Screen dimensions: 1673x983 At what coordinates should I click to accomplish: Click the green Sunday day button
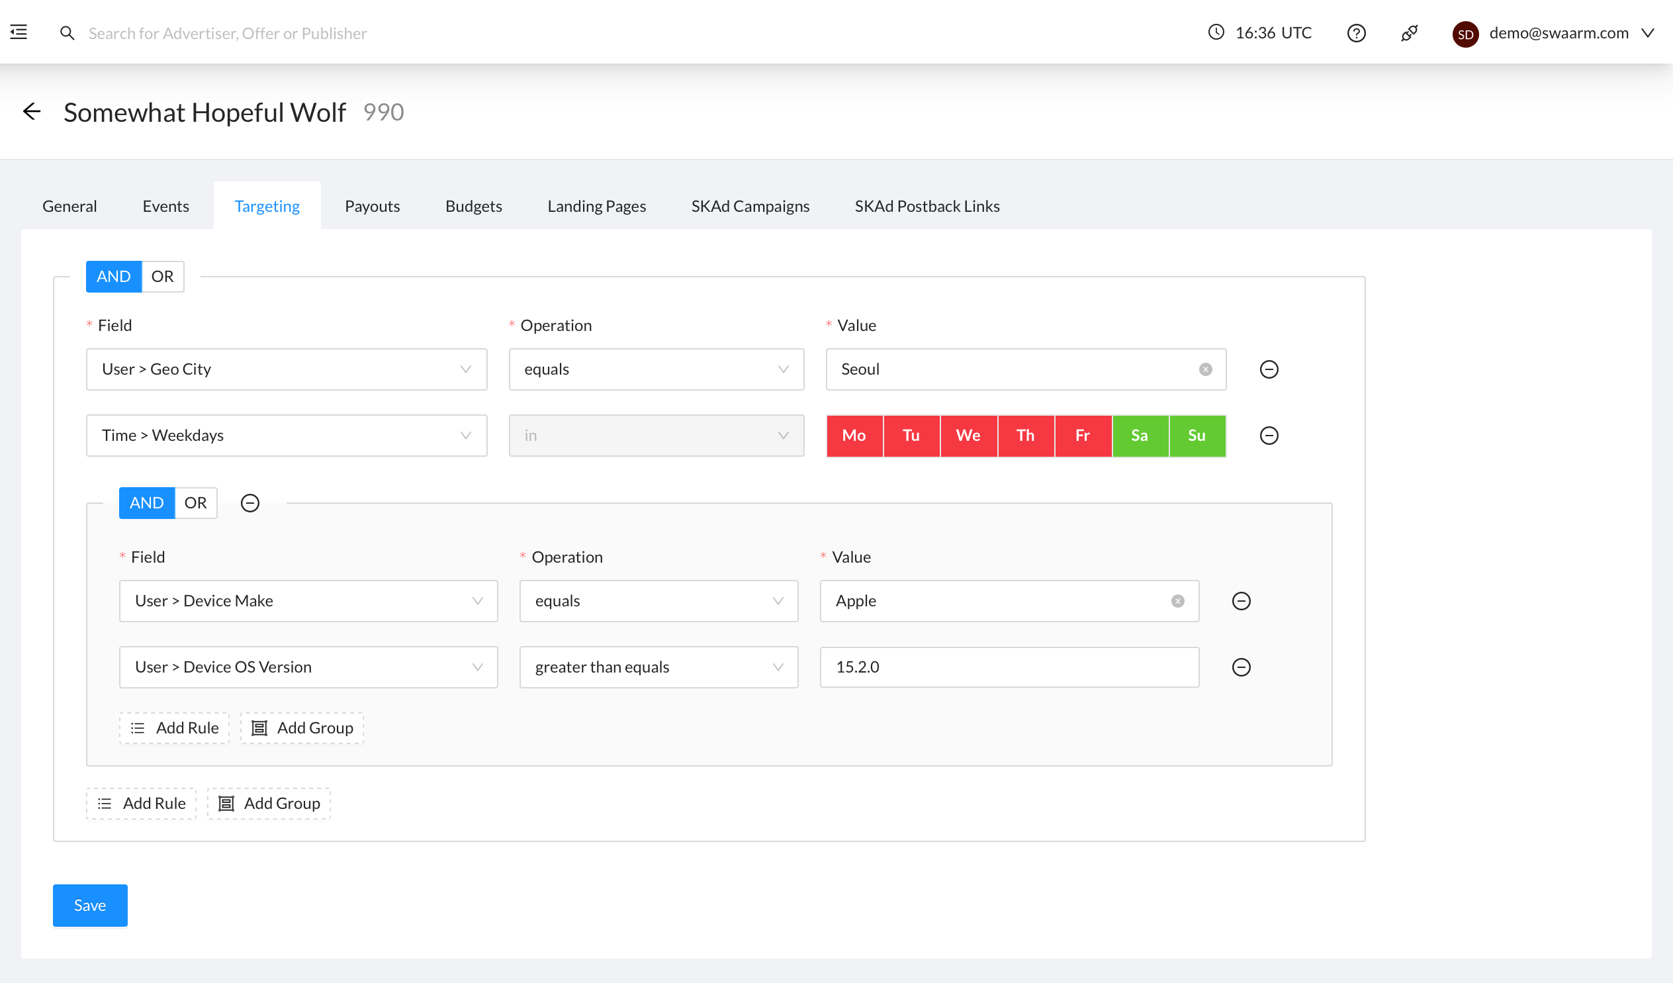click(x=1197, y=436)
